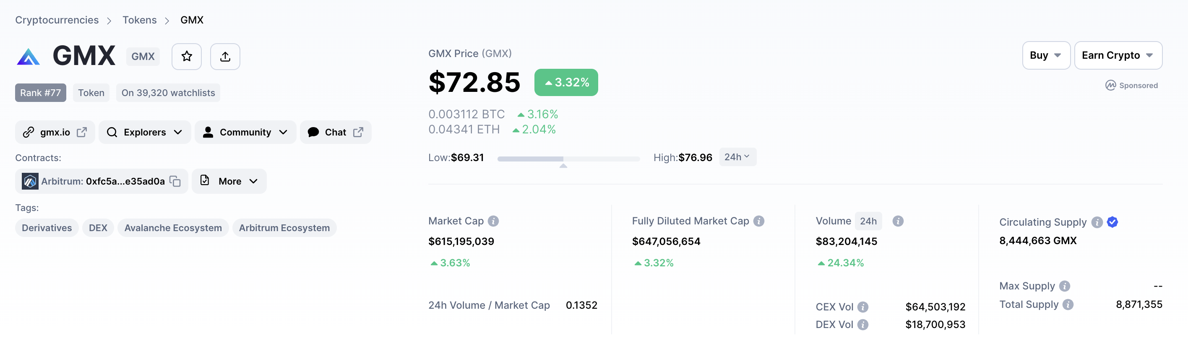
Task: Click the low-high price range bar
Action: pyautogui.click(x=568, y=159)
